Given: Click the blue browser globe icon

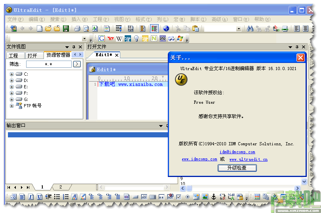Looking at the screenshot, I should [x=166, y=29].
